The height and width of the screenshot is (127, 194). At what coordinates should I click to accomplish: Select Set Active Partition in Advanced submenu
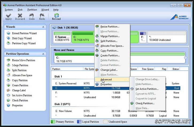(x=147, y=89)
